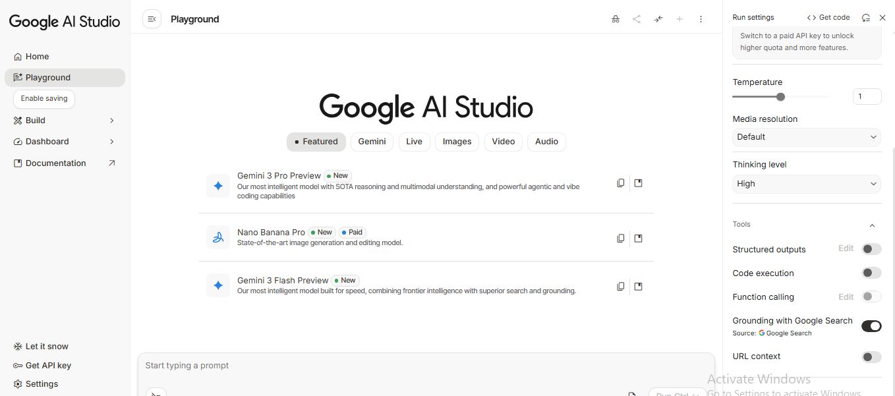Click the Get code button

(x=828, y=18)
